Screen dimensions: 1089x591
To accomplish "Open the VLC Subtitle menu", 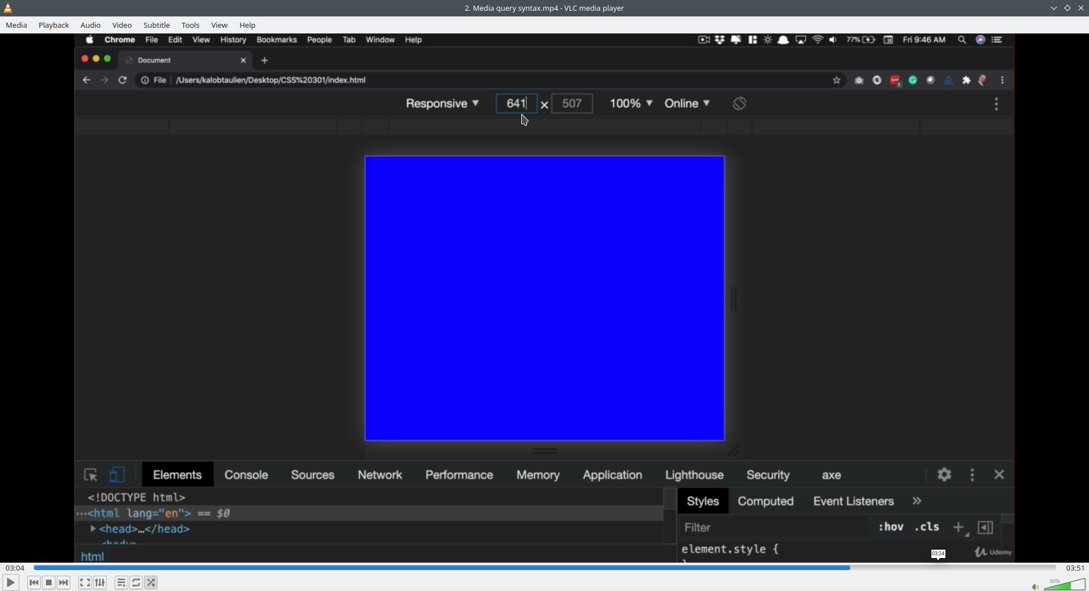I will click(157, 25).
